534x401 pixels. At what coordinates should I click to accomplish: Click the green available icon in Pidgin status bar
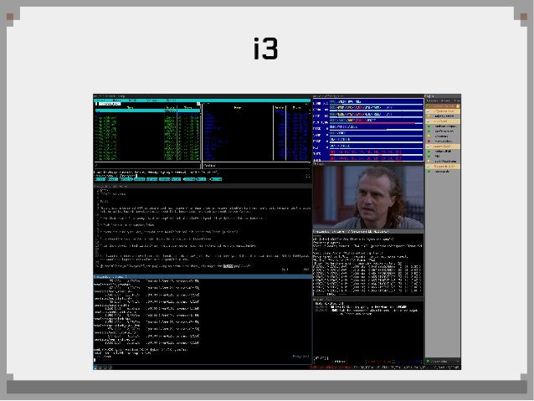[x=429, y=361]
